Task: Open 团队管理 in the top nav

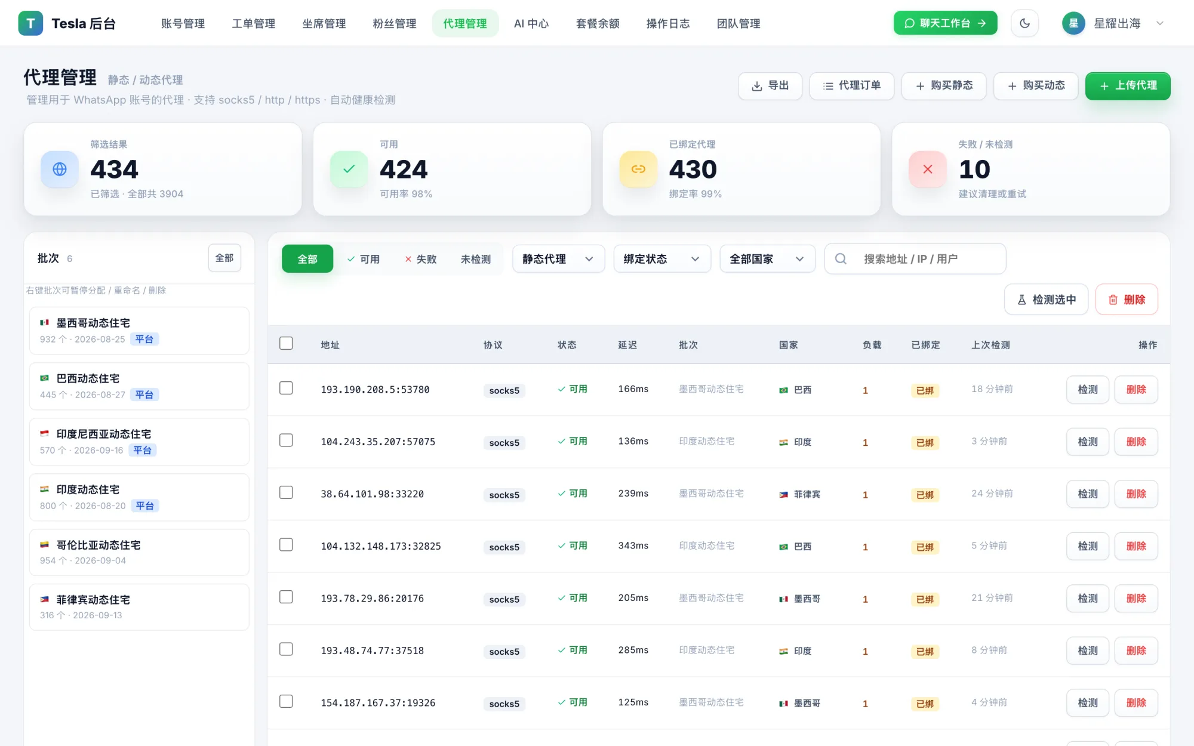Action: pyautogui.click(x=738, y=23)
